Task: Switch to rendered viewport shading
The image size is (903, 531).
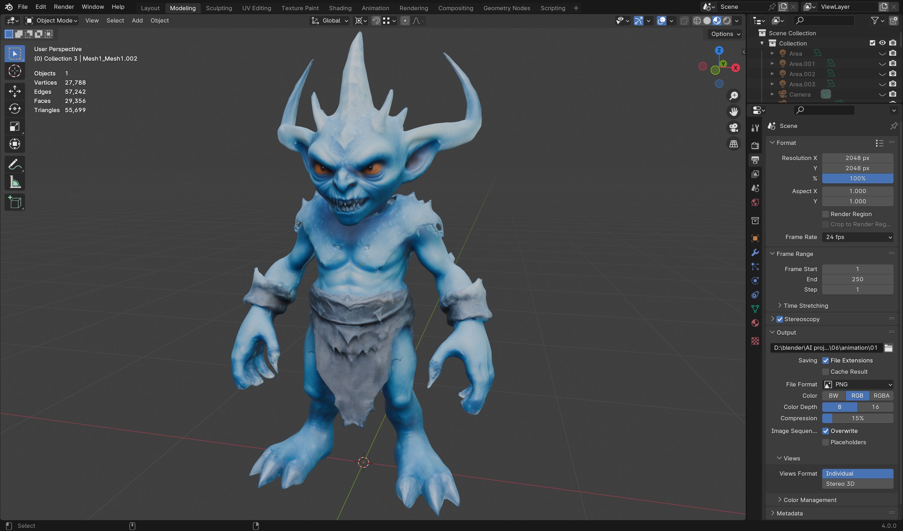Action: pos(727,21)
